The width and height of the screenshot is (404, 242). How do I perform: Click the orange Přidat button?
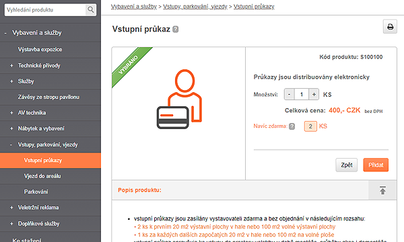click(x=376, y=165)
